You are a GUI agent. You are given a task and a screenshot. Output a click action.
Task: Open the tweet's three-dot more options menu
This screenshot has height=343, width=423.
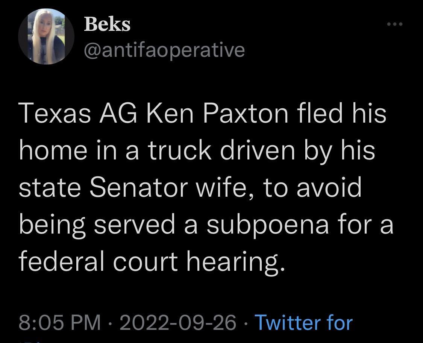395,23
